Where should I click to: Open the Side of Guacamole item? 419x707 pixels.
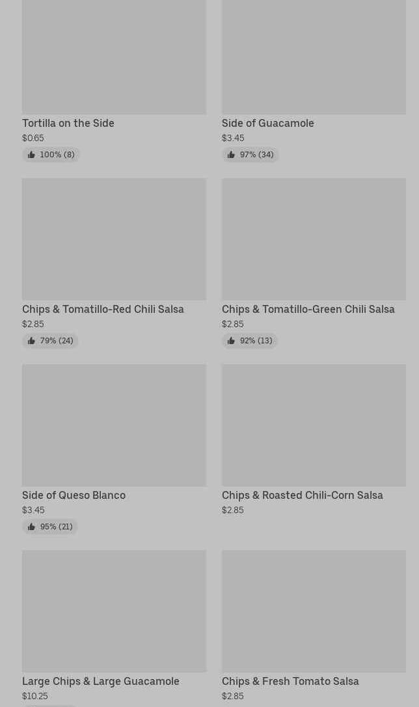point(267,123)
